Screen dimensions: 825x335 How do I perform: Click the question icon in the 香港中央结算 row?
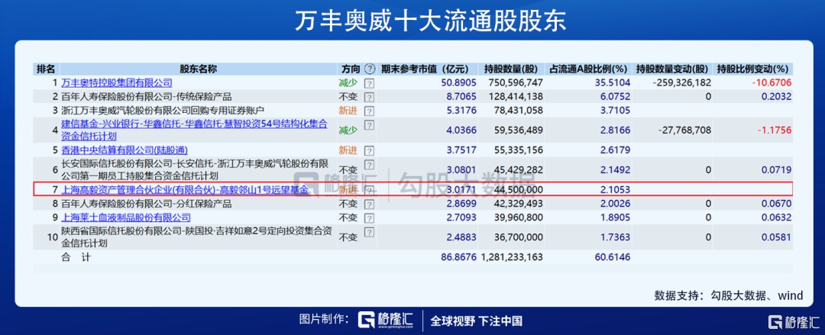[370, 150]
